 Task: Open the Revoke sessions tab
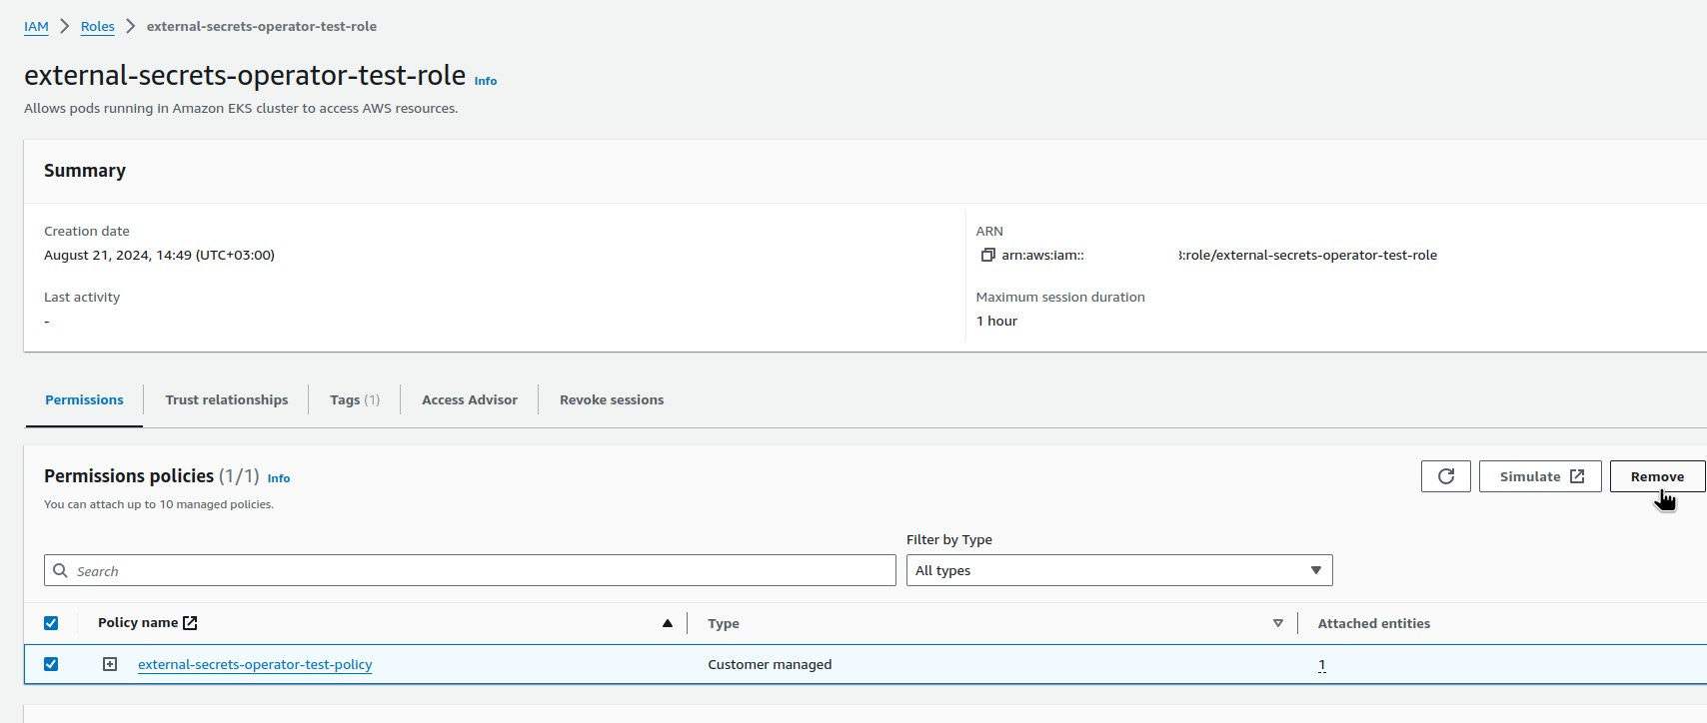coord(612,399)
